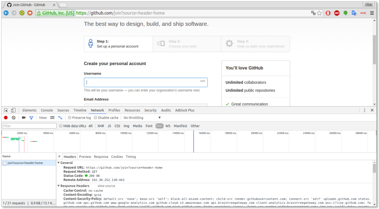This screenshot has height=209, width=379.
Task: Open the Adblock Plus ABP extension icon
Action: [x=337, y=13]
